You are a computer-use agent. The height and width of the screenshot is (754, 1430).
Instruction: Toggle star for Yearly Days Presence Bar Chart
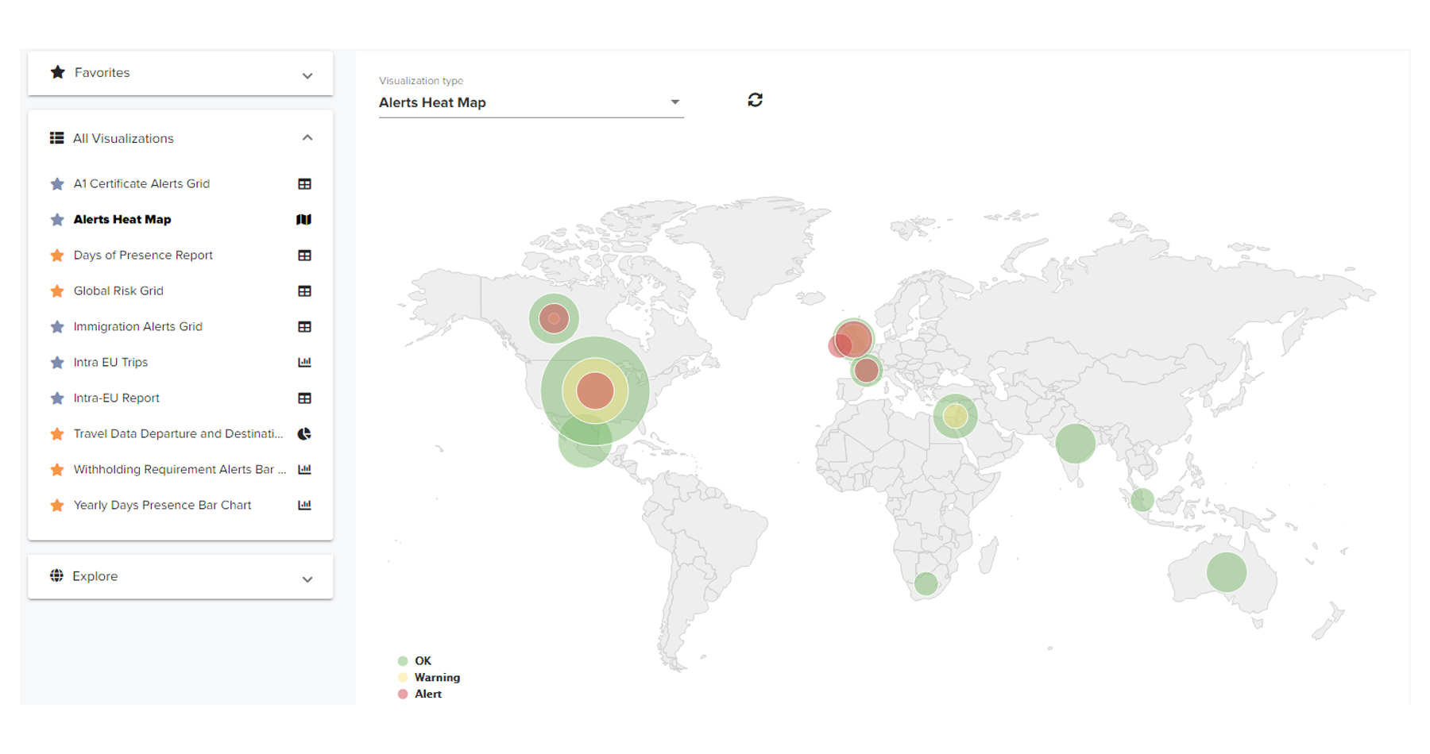pos(57,506)
